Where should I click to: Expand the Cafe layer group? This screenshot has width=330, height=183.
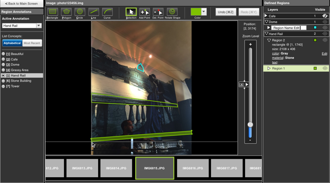click(266, 16)
